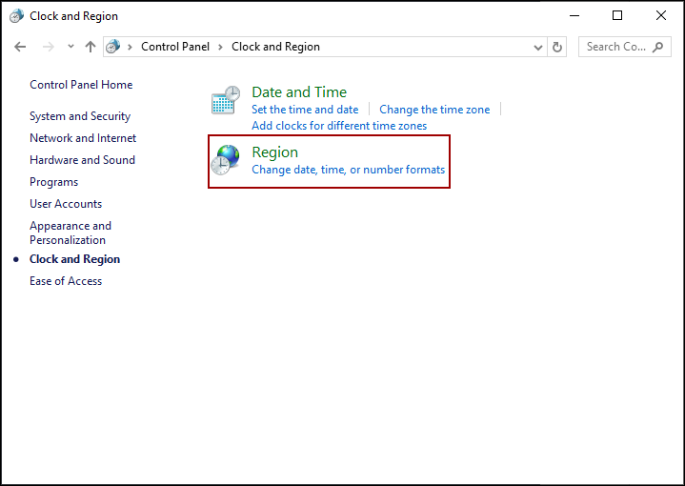Image resolution: width=685 pixels, height=486 pixels.
Task: Click the breadcrumb chevron after Control Panel
Action: (221, 48)
